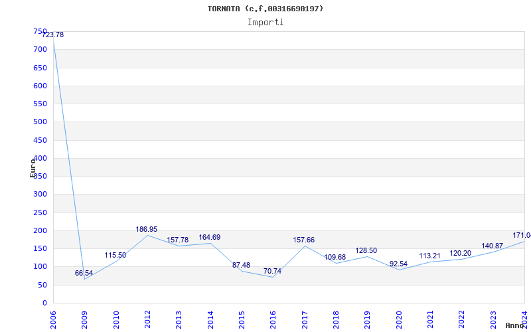This screenshot has width=531, height=332.
Task: Click the 157.66 data label for 2017
Action: click(x=304, y=240)
